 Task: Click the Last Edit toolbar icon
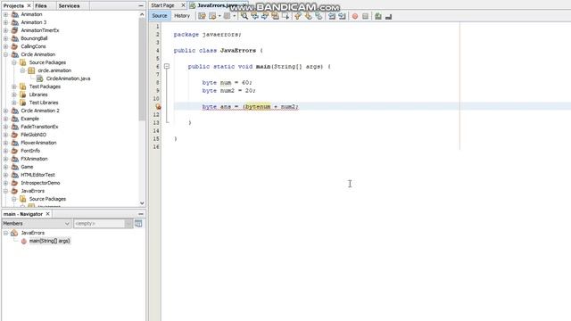(202, 16)
